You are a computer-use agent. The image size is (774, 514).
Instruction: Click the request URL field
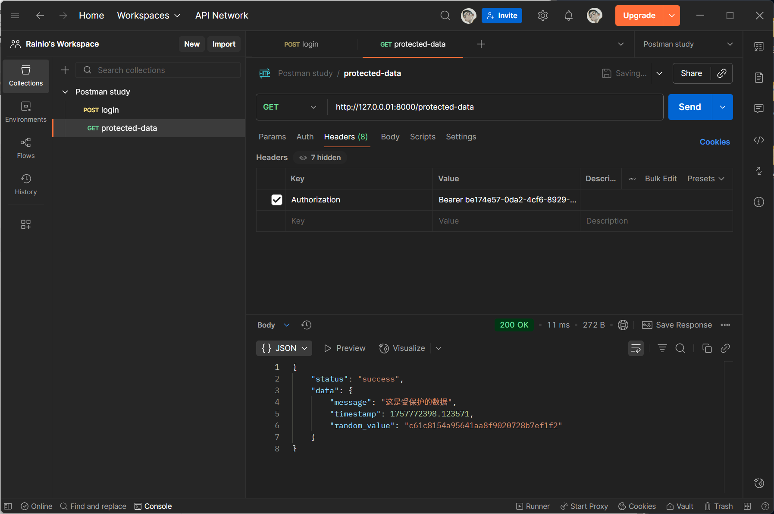(495, 107)
